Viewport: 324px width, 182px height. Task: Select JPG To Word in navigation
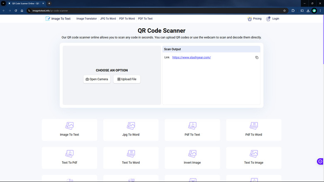[108, 19]
